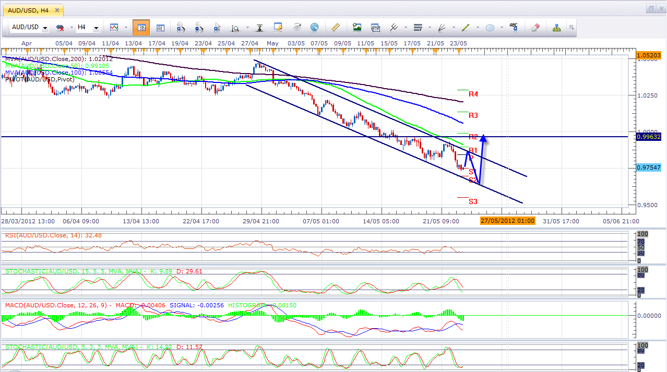Select the ruler measure tool

pyautogui.click(x=336, y=27)
